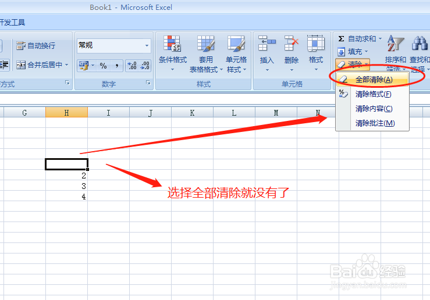Select column header G
Image resolution: width=430 pixels, height=300 pixels.
(24, 112)
